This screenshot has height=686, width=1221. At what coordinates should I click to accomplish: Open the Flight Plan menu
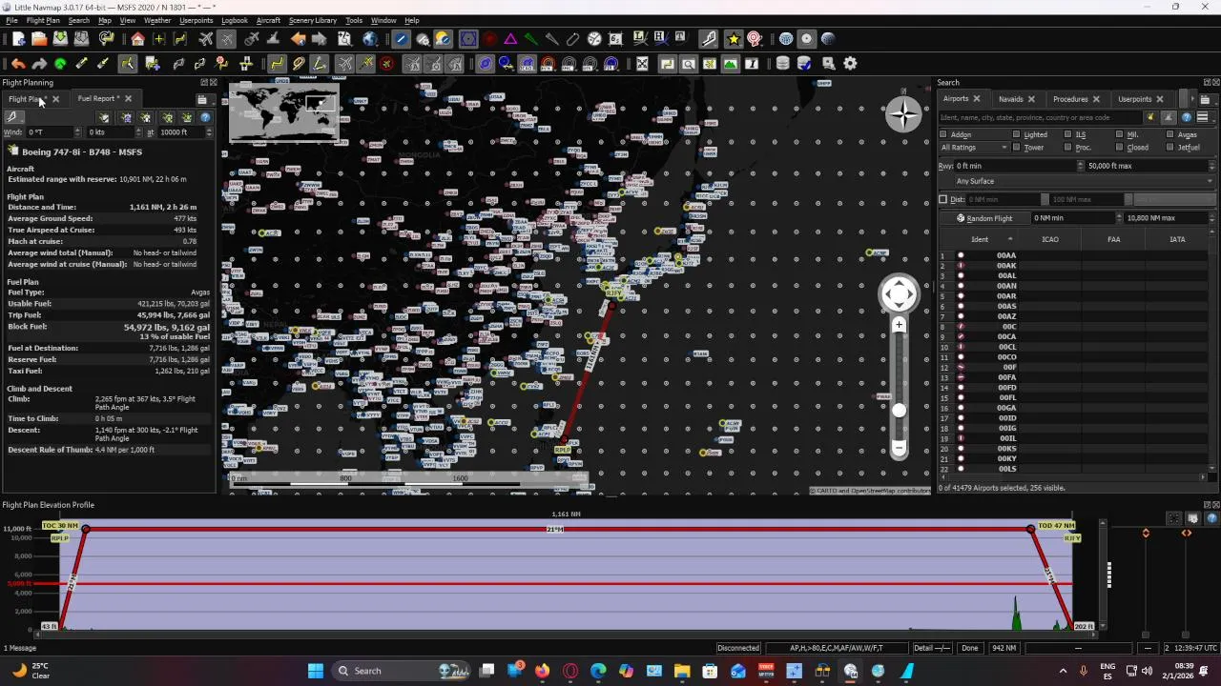point(43,20)
